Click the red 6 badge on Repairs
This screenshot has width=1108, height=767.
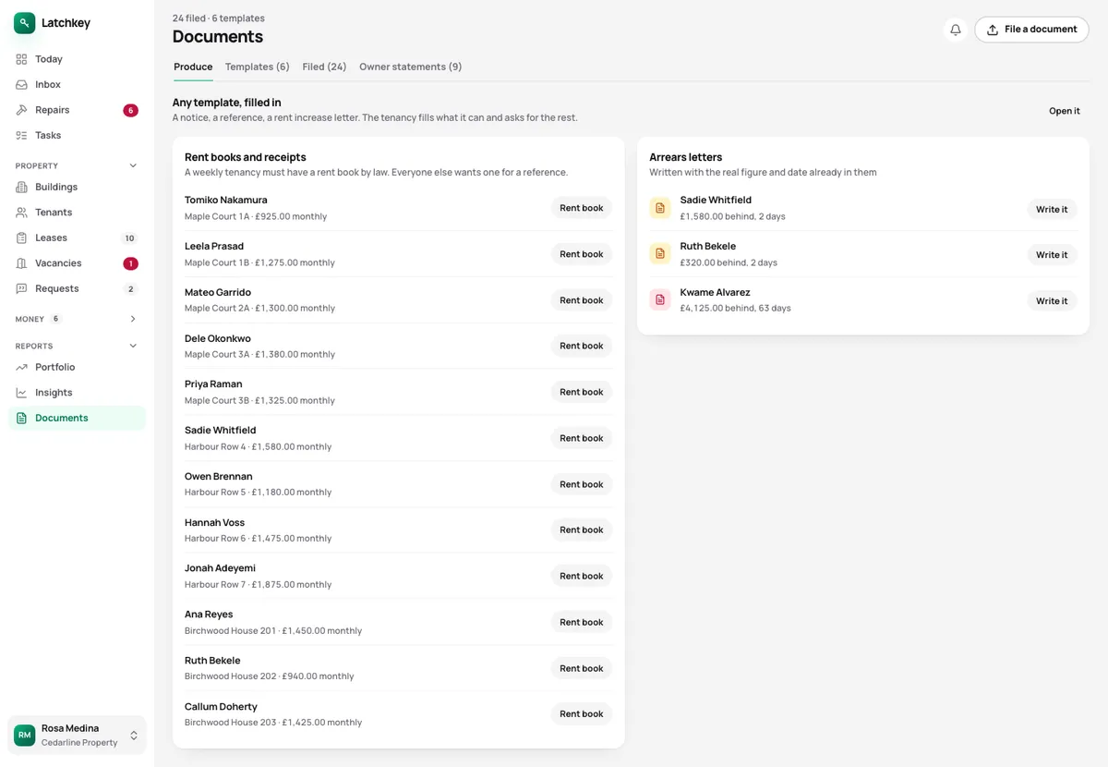(x=130, y=111)
